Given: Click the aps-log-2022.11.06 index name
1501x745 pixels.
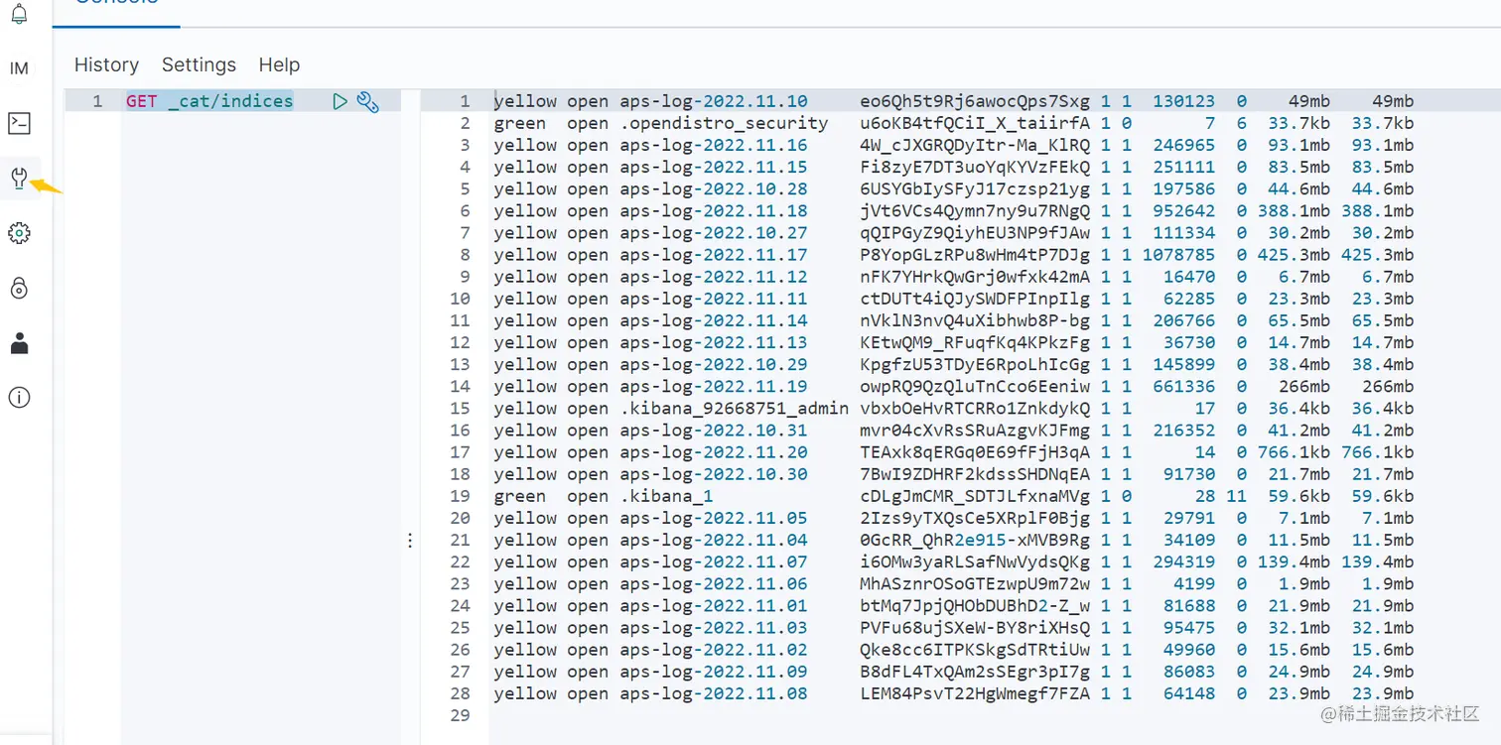Looking at the screenshot, I should point(714,583).
